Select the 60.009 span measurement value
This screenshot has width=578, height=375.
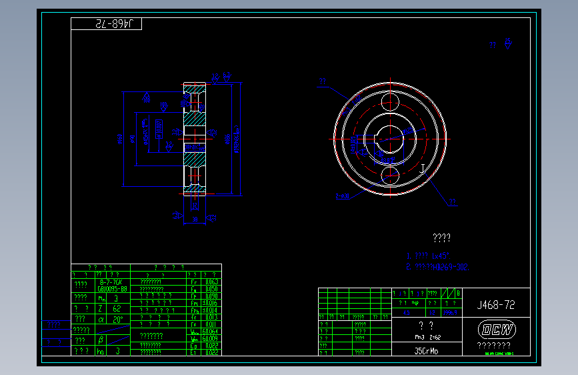(x=210, y=338)
